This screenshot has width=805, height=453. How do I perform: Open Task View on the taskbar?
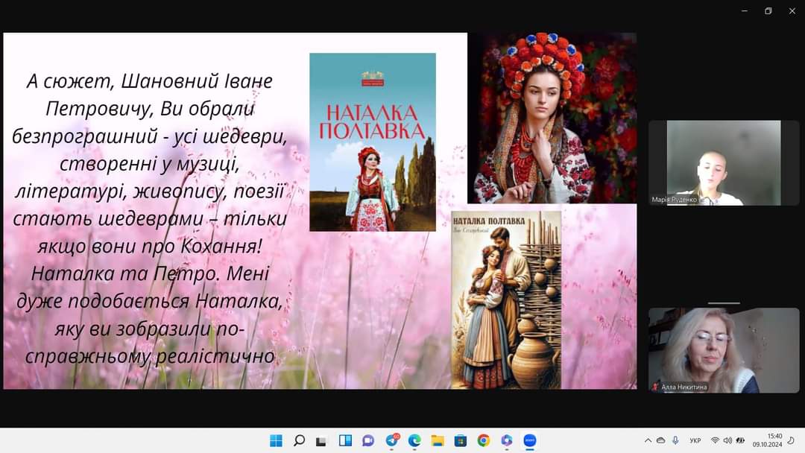(x=321, y=441)
